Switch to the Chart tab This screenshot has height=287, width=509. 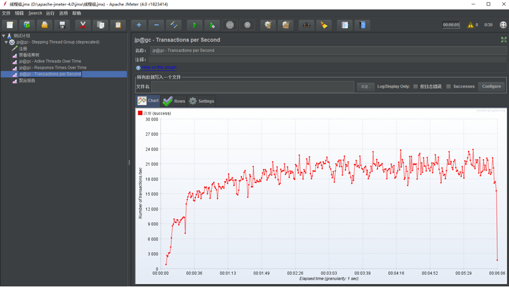(148, 101)
